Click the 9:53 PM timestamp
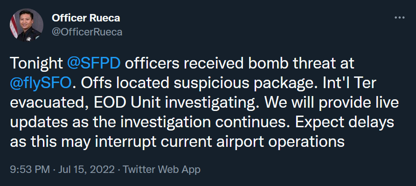416x186 pixels. [30, 169]
